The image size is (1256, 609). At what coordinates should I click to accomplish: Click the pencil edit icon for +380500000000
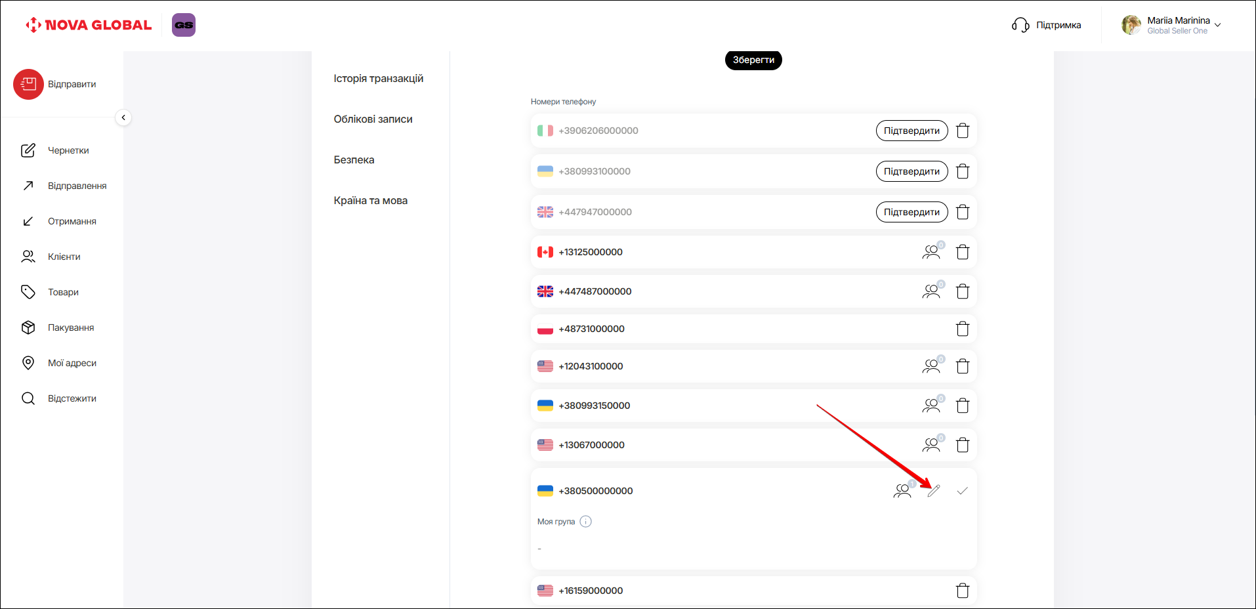934,491
